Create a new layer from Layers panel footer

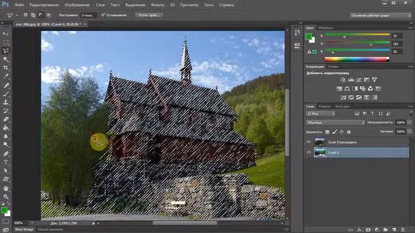pyautogui.click(x=394, y=230)
